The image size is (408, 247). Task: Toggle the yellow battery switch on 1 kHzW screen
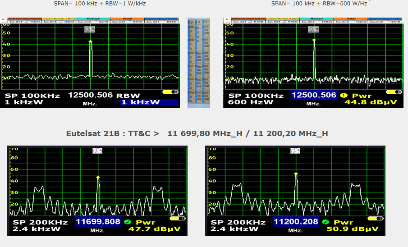point(171,92)
